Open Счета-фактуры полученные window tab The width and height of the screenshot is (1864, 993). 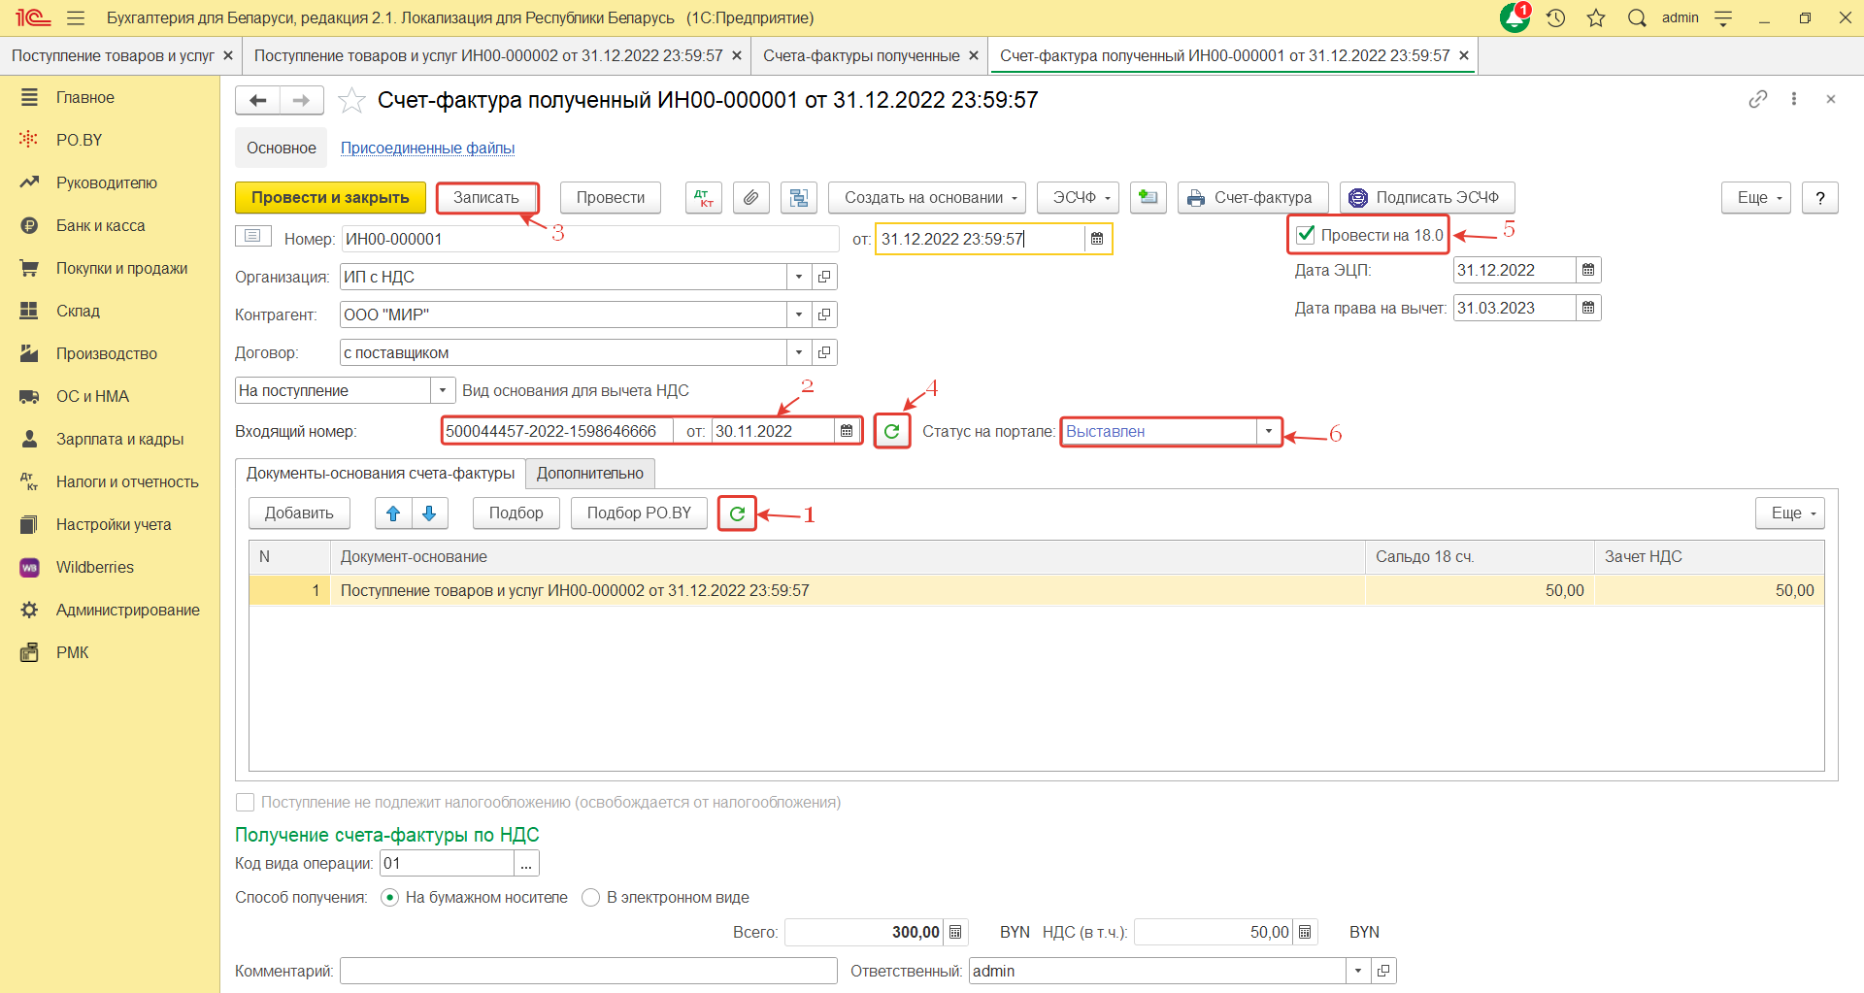point(860,56)
